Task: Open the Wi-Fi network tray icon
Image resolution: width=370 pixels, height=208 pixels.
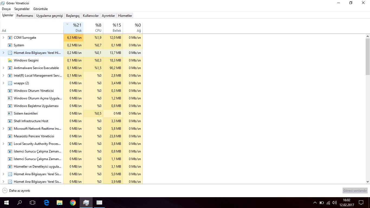Action: pyautogui.click(x=328, y=203)
